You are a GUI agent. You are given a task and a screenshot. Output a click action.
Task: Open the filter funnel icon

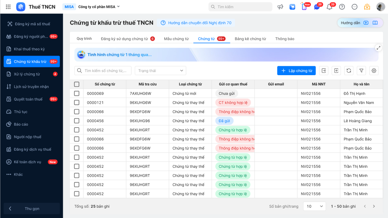[x=361, y=71]
